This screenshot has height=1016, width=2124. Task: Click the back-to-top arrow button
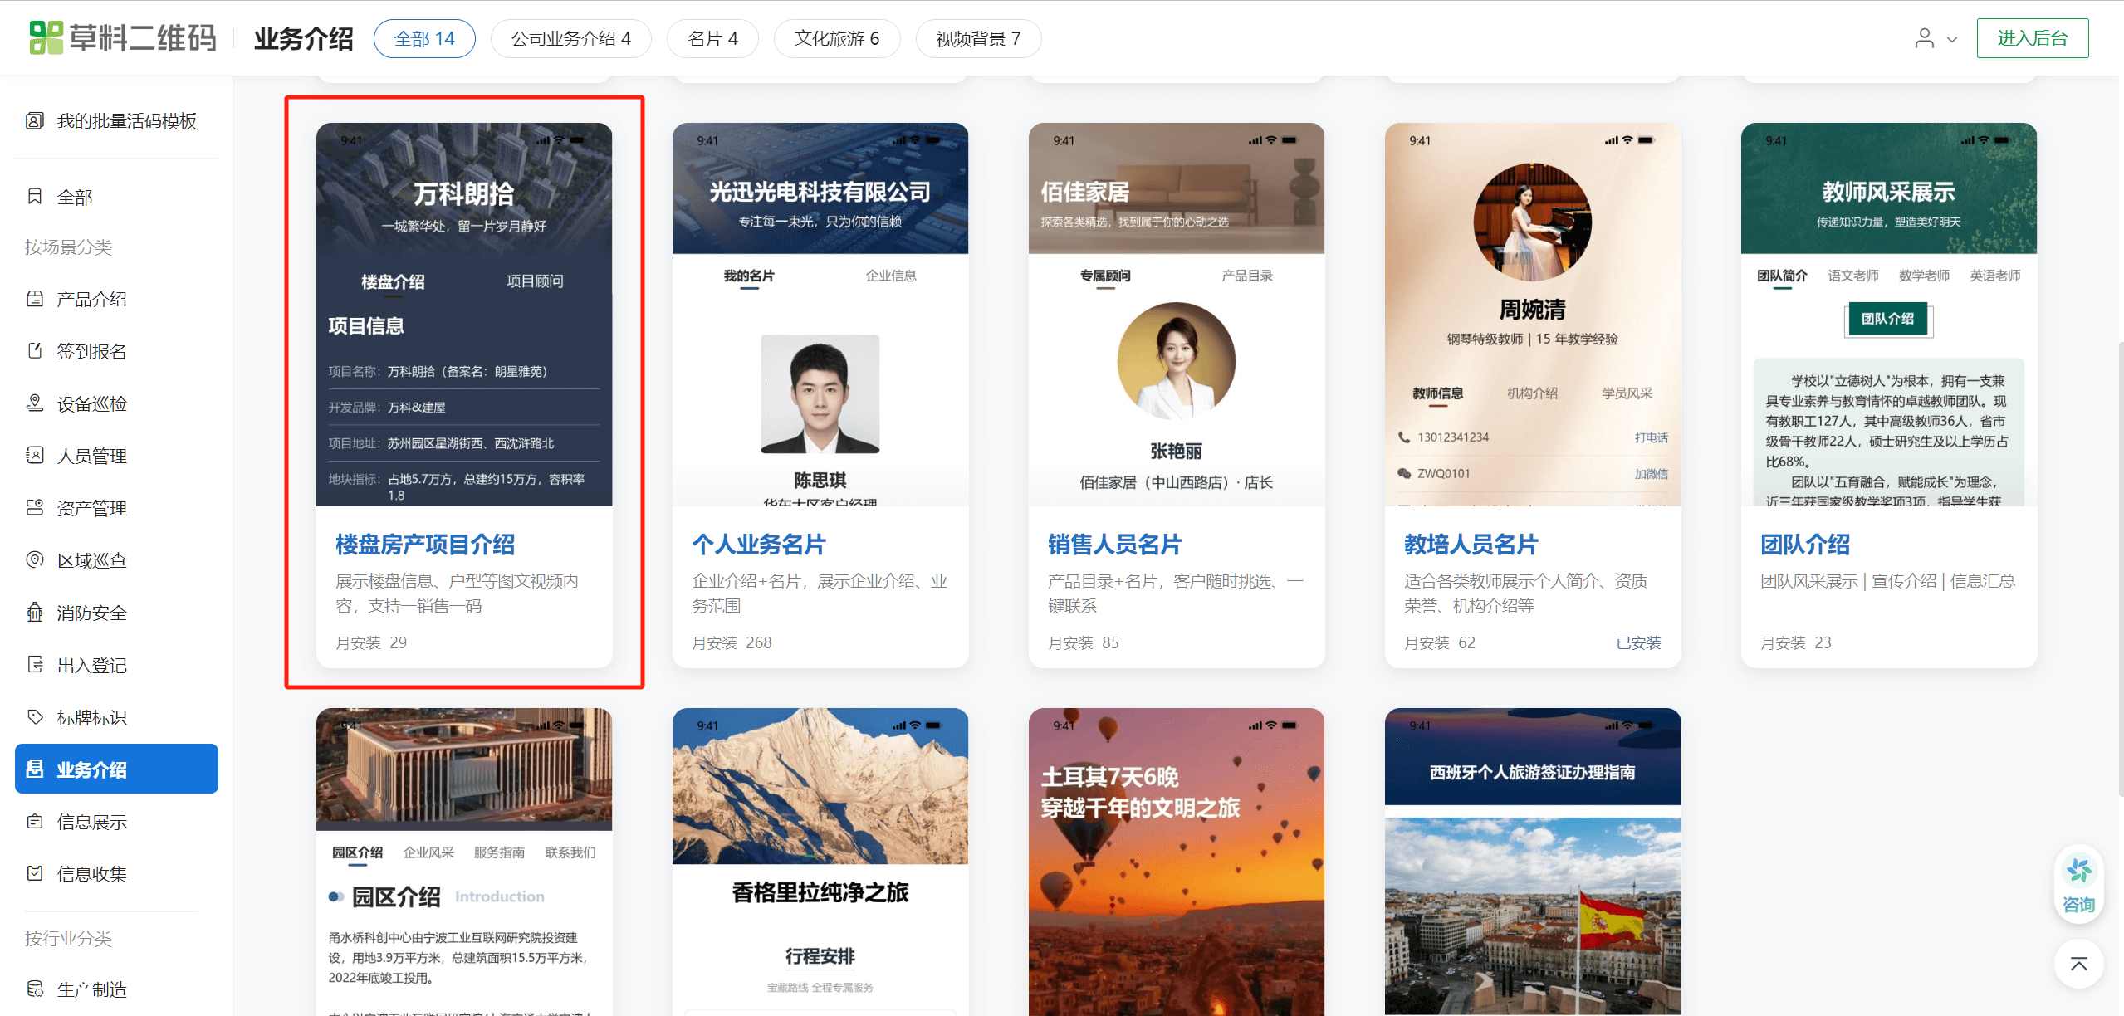[x=2078, y=964]
